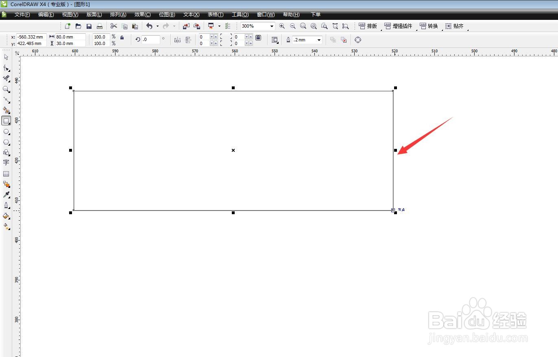Open a file with folder icon
The height and width of the screenshot is (357, 558).
coord(78,26)
